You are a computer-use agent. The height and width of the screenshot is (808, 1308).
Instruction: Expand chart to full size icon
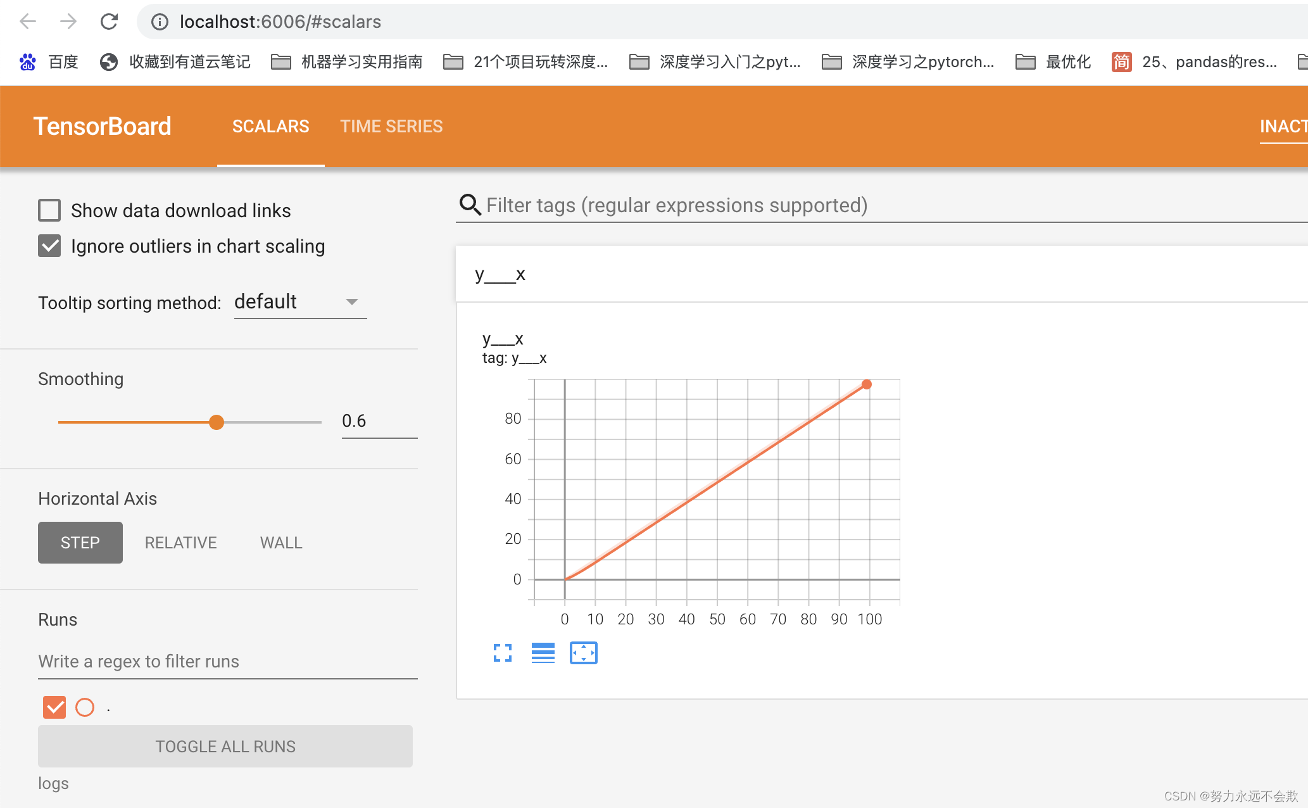click(x=502, y=653)
